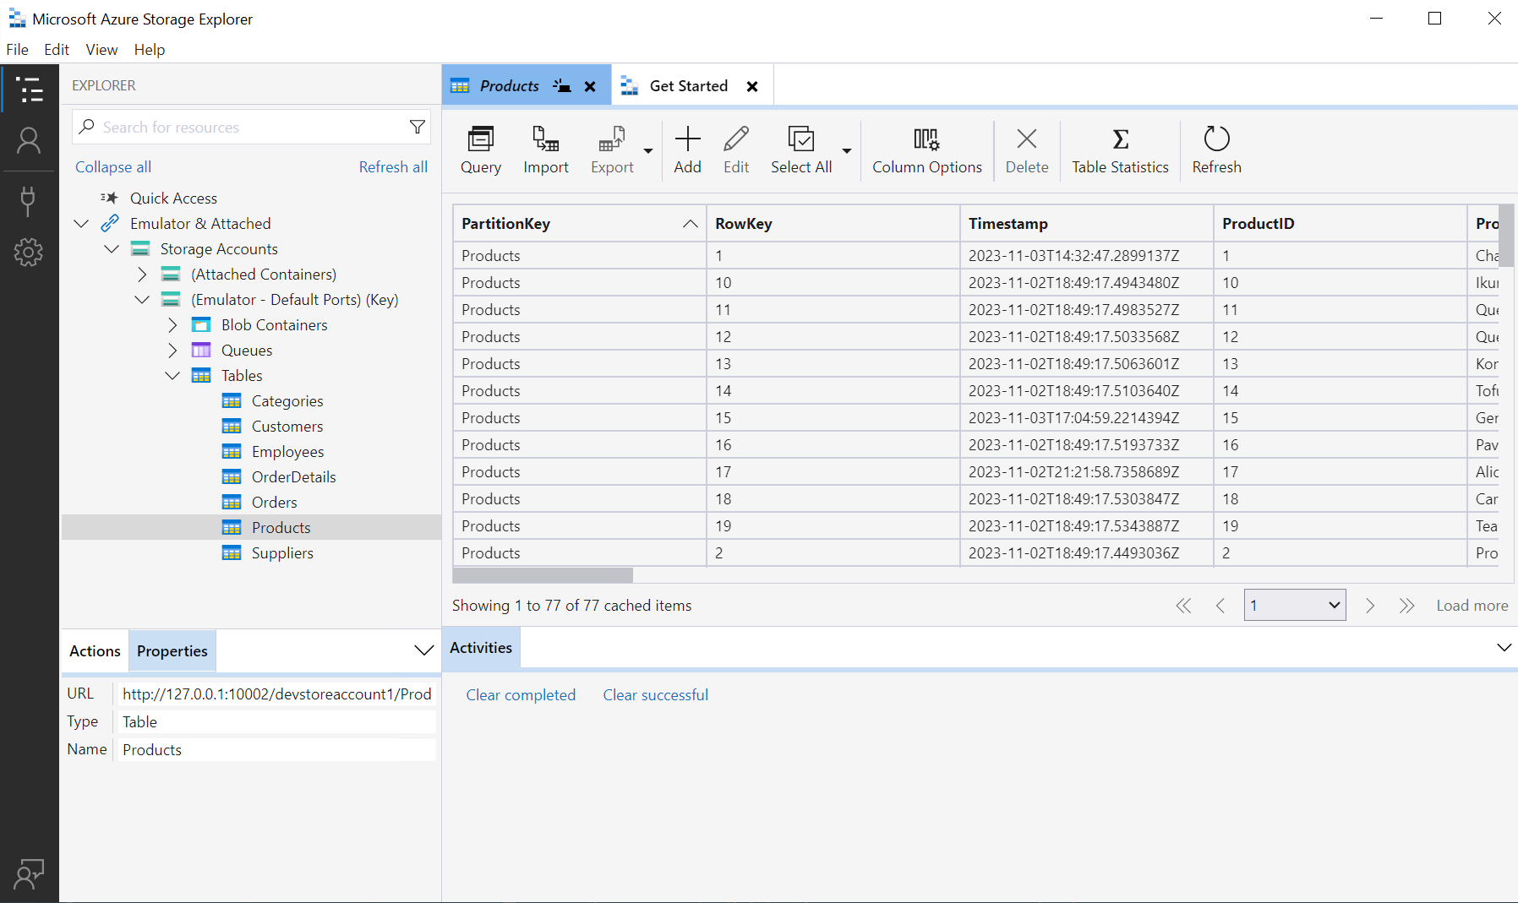The height and width of the screenshot is (903, 1518).
Task: Open the Feedback icon at sidebar bottom
Action: pyautogui.click(x=29, y=874)
